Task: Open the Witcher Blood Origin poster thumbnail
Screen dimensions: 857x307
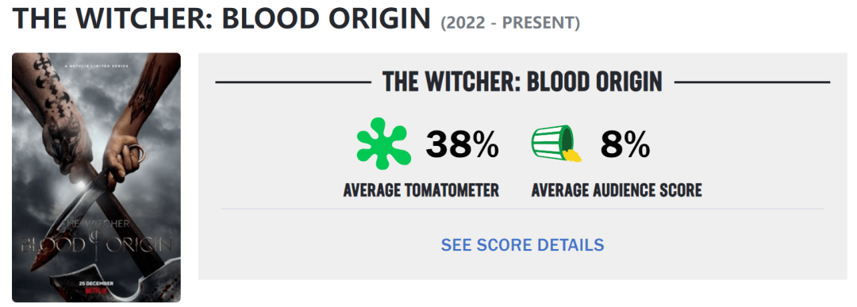Action: pos(96,178)
